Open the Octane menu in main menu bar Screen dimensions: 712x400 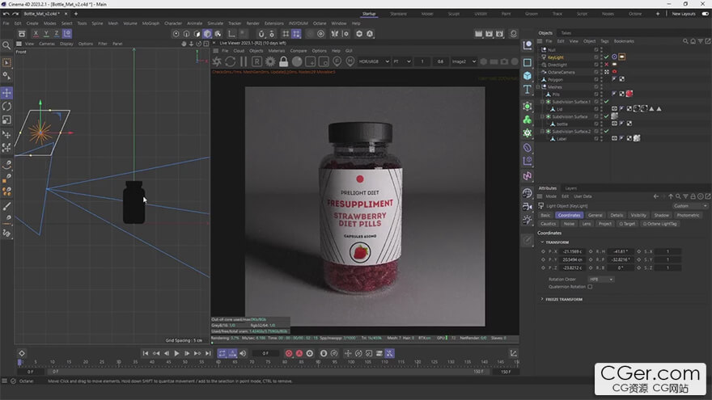pos(320,23)
